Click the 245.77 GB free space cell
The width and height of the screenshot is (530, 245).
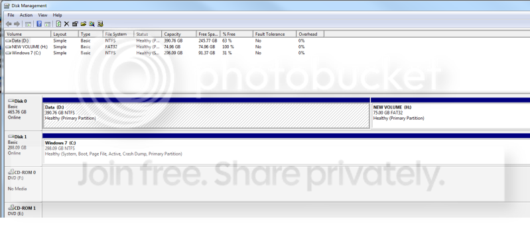coord(208,41)
